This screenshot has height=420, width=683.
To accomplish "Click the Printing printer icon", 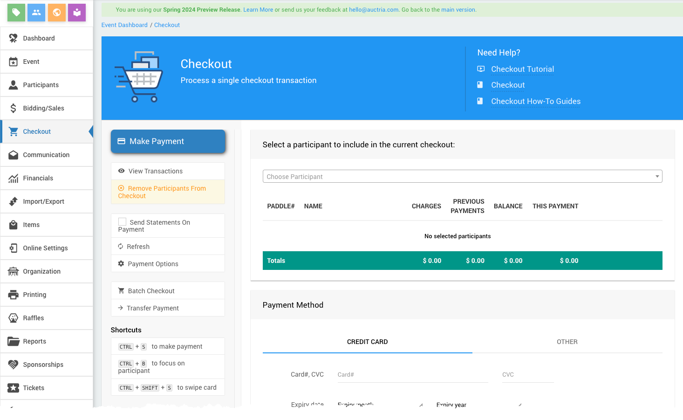I will point(13,295).
